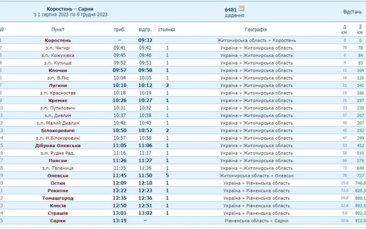Select departure time 12:23 from Рокитне
This screenshot has height=229, width=366.
[x=145, y=191]
